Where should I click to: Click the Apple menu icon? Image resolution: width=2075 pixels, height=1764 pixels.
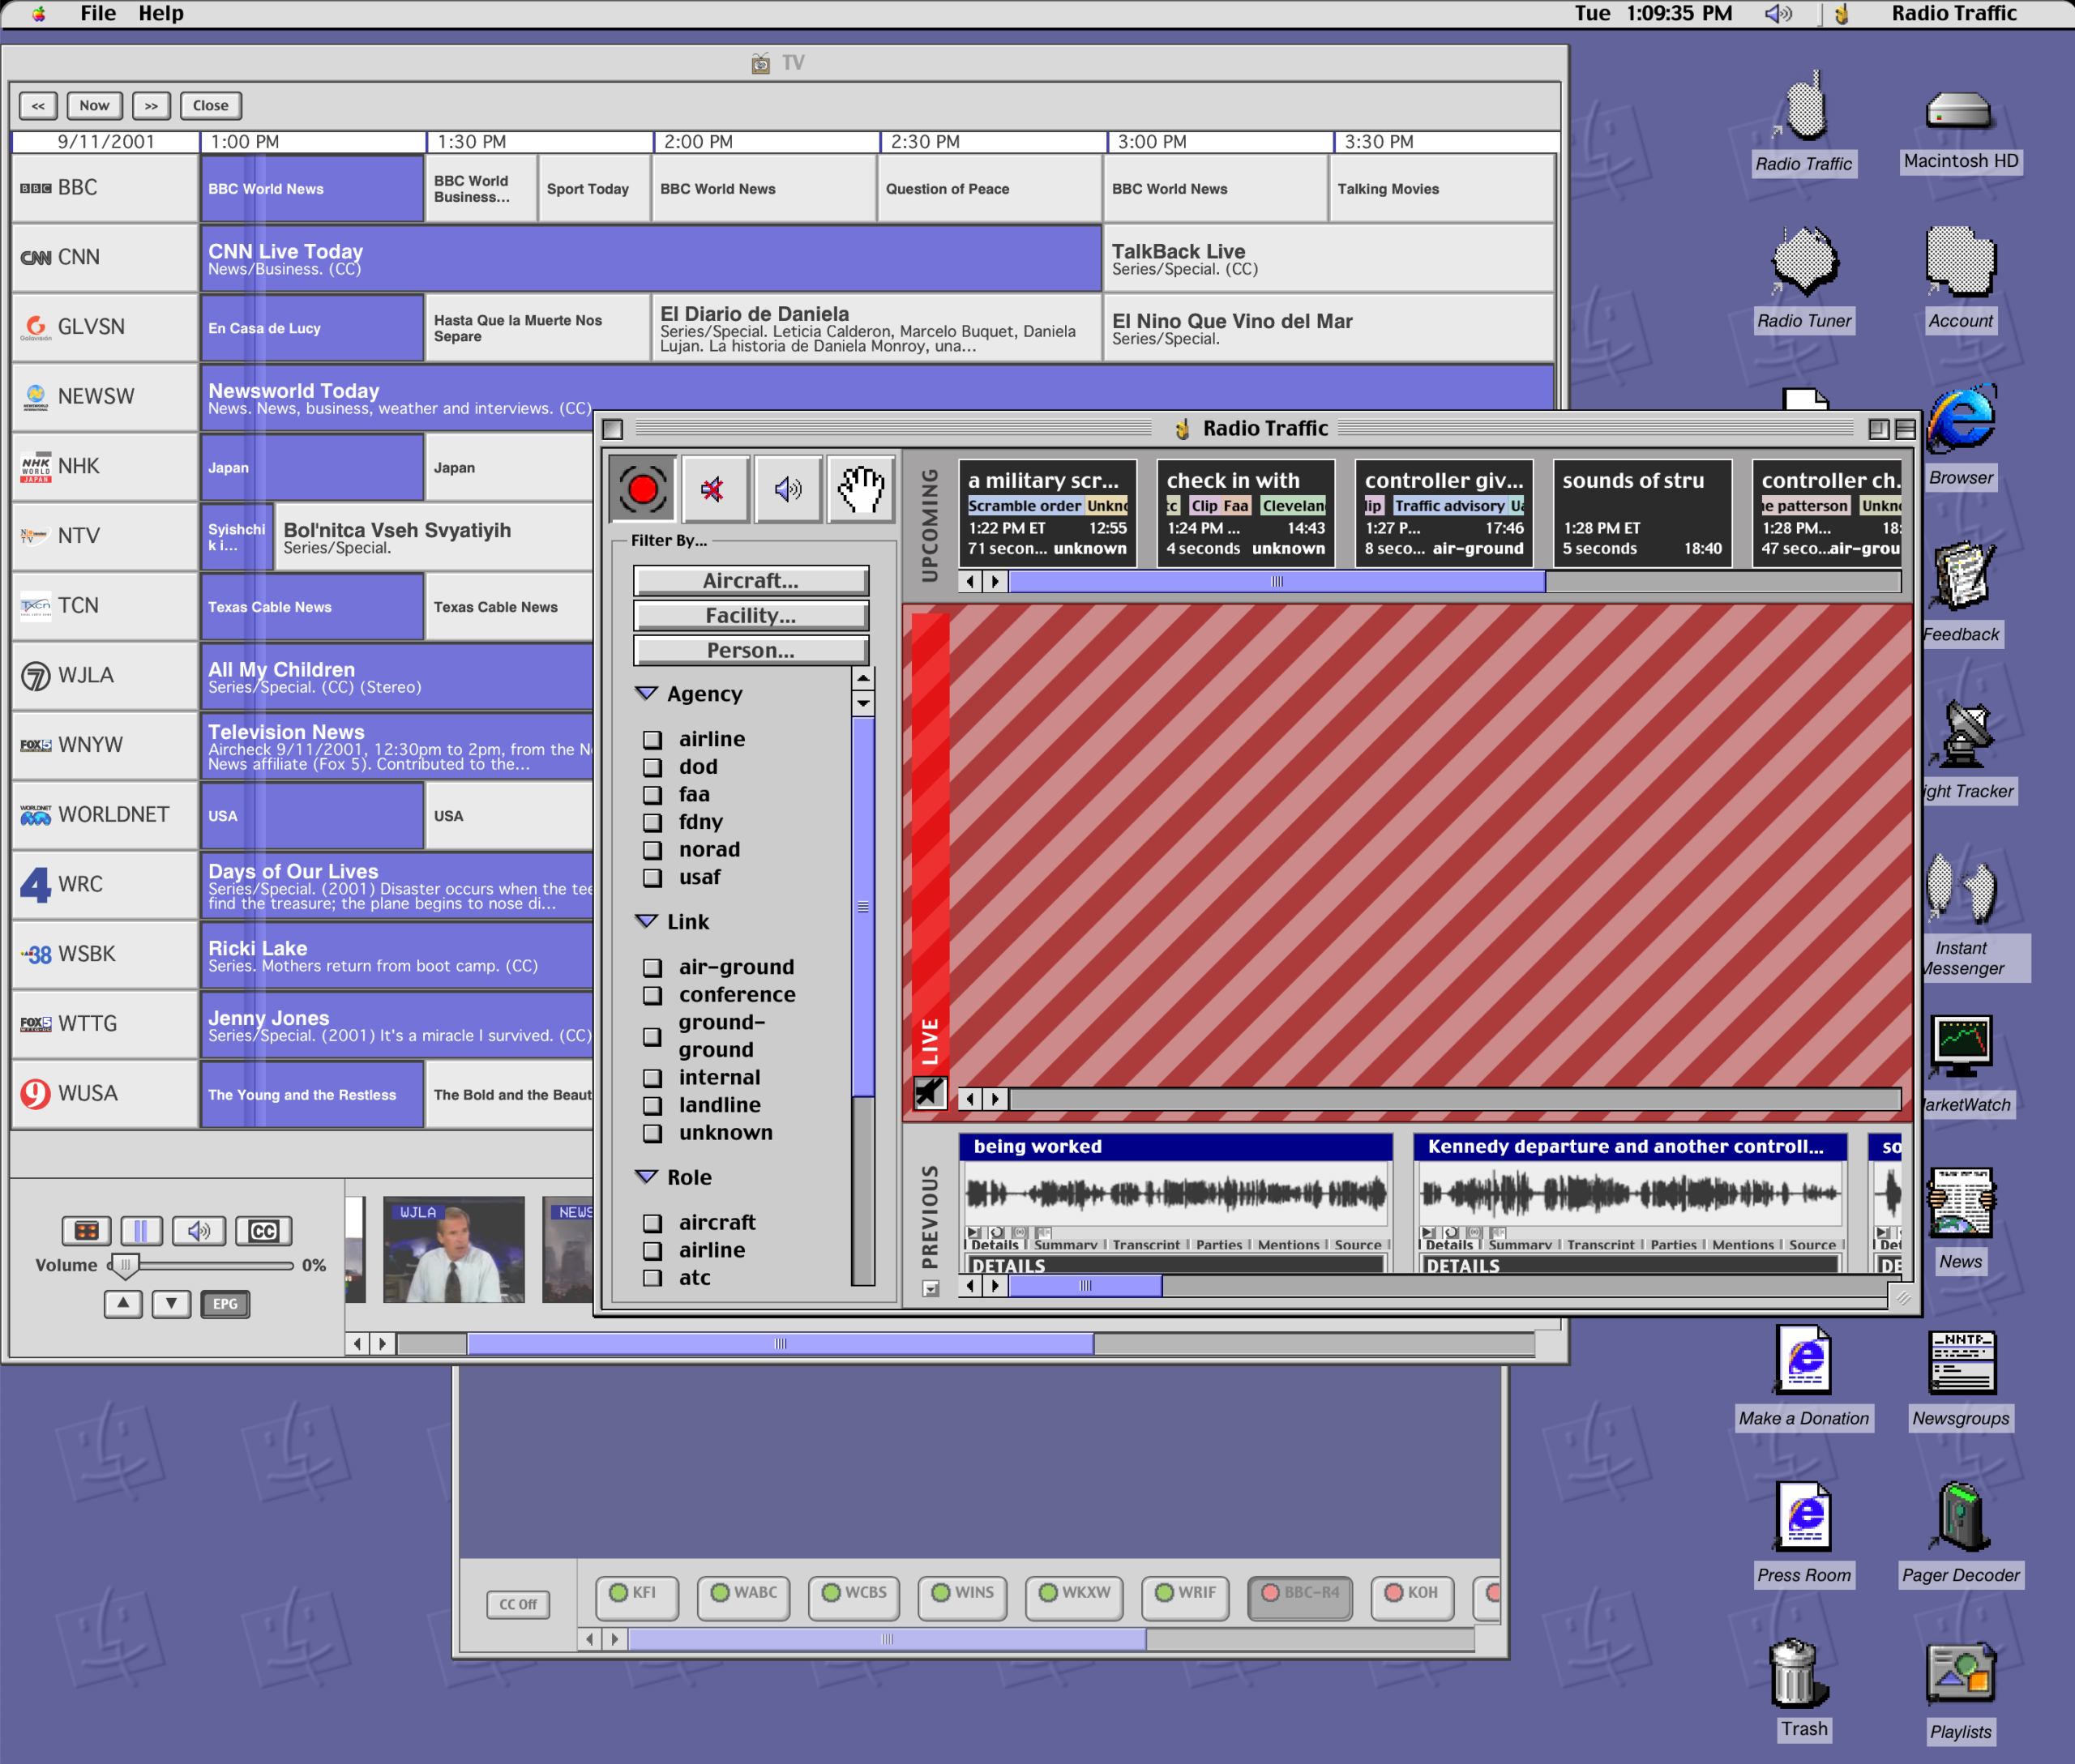[x=38, y=14]
